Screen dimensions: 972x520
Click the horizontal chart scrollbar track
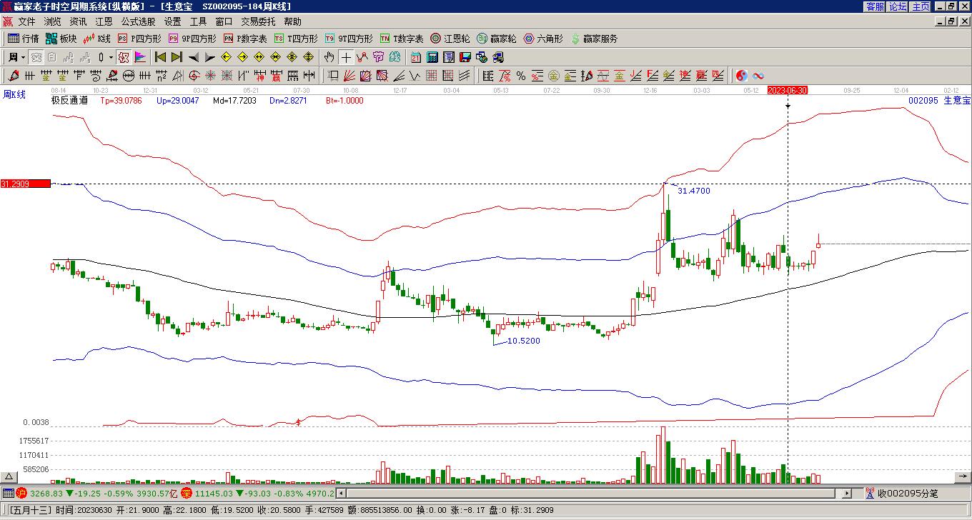pyautogui.click(x=586, y=493)
